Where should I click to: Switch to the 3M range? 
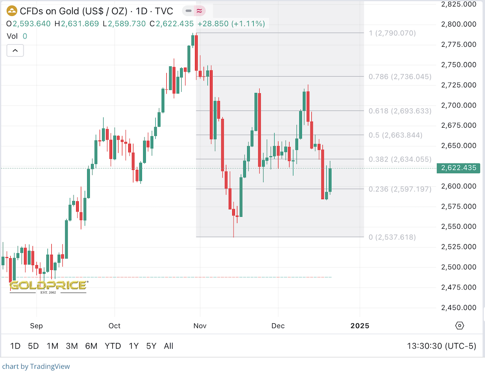click(x=71, y=346)
